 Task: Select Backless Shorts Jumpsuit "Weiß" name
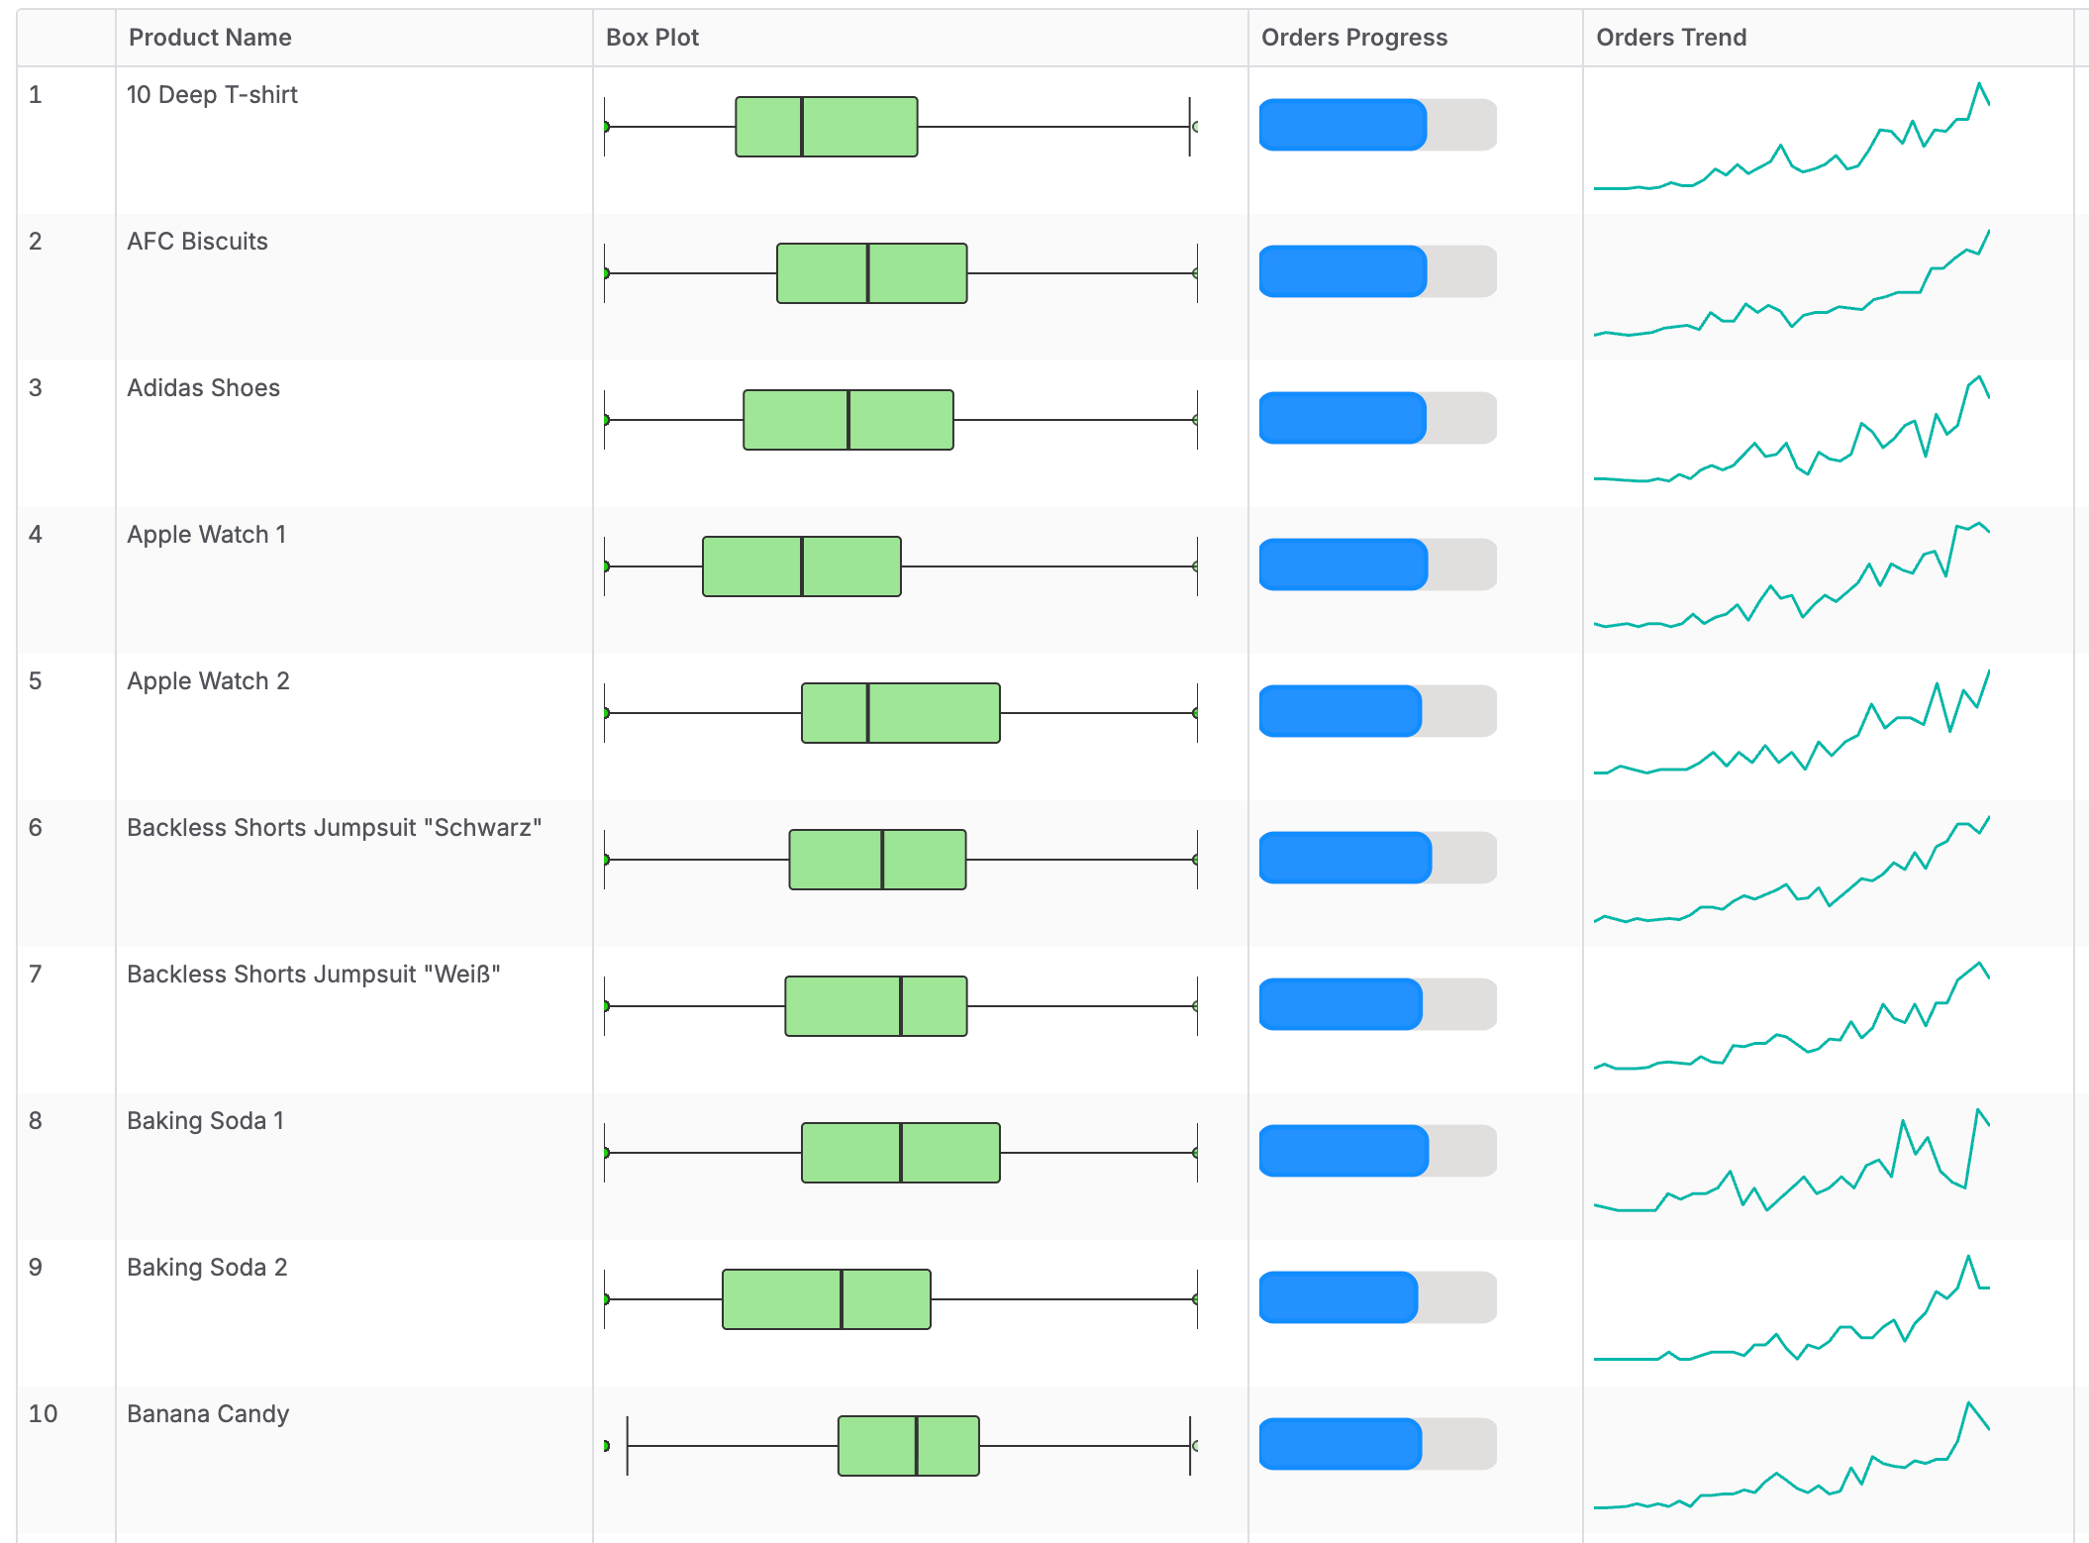coord(313,975)
